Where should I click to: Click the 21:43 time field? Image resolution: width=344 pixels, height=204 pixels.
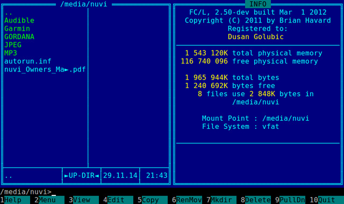pos(157,176)
